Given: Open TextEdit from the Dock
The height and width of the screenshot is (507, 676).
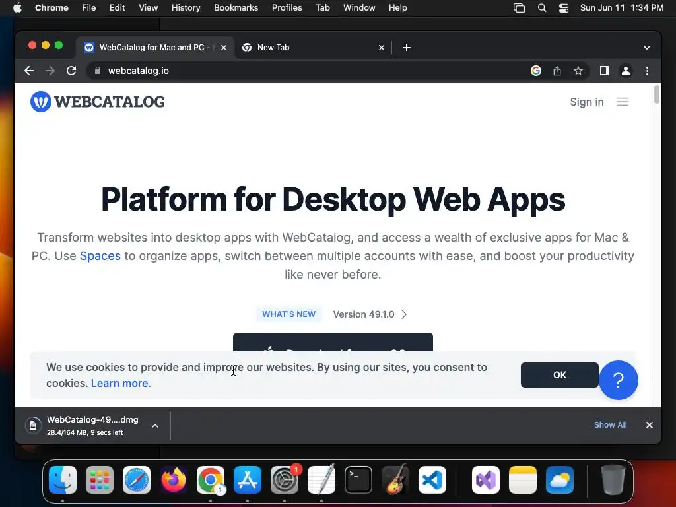Looking at the screenshot, I should point(321,480).
